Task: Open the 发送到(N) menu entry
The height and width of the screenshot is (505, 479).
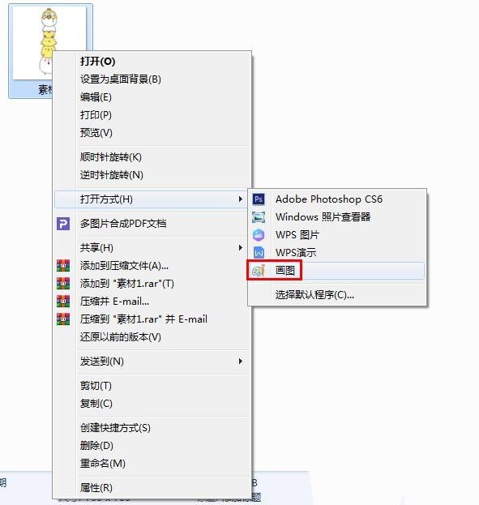Action: pyautogui.click(x=152, y=362)
